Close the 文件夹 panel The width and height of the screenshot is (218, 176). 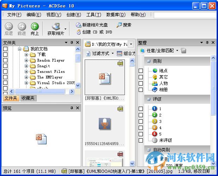point(78,43)
